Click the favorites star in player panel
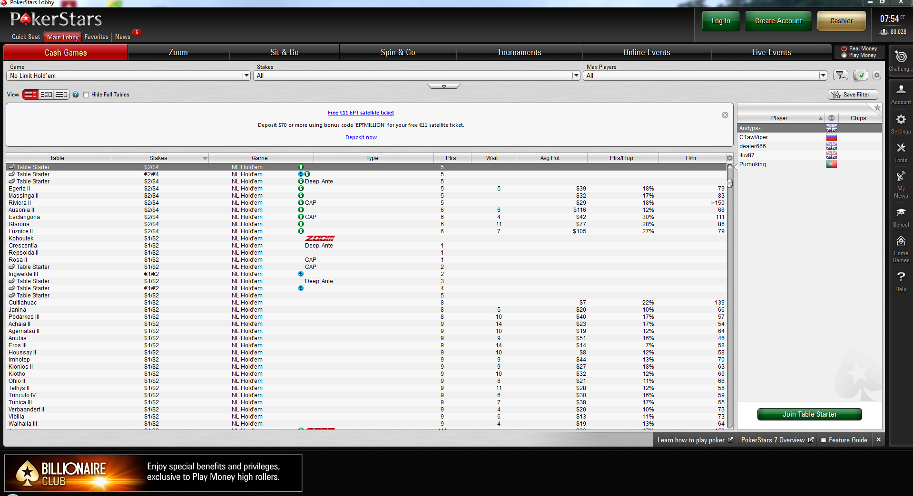This screenshot has height=496, width=913. tap(877, 108)
